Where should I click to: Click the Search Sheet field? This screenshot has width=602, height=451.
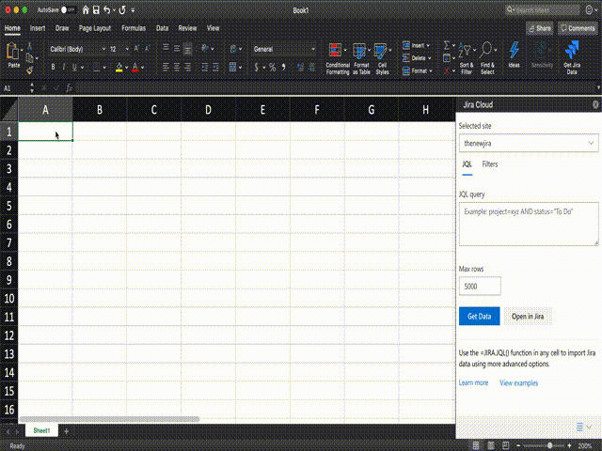[542, 9]
